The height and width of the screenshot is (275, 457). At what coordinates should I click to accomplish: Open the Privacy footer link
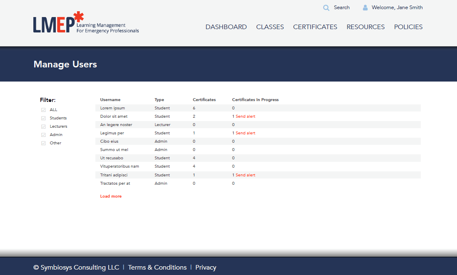(x=206, y=268)
